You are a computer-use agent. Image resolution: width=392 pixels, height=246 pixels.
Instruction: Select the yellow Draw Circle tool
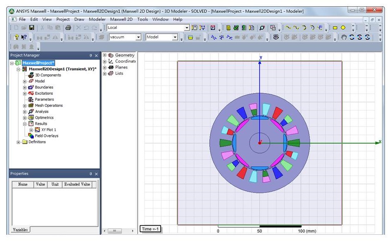[x=343, y=28]
